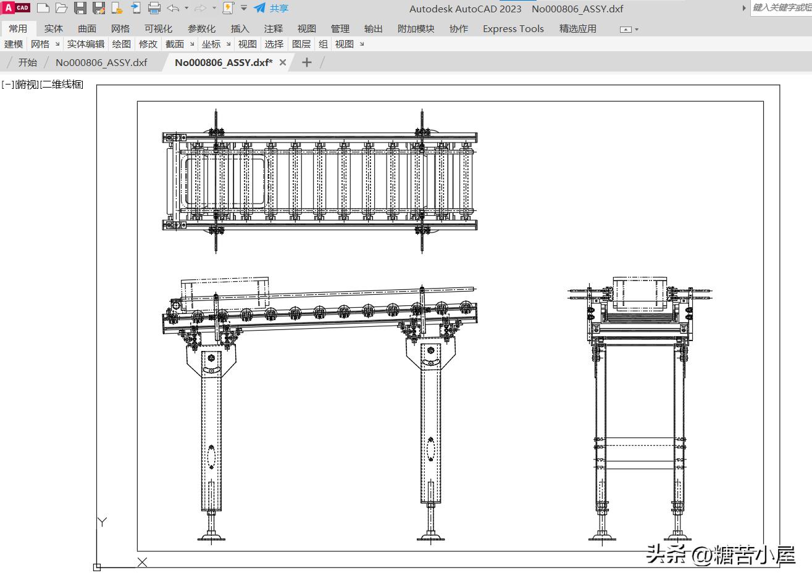Undo the last action with the Undo arrow
This screenshot has width=812, height=581.
(x=173, y=8)
